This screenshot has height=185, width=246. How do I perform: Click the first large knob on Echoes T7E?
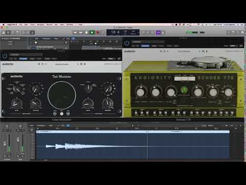tap(140, 92)
